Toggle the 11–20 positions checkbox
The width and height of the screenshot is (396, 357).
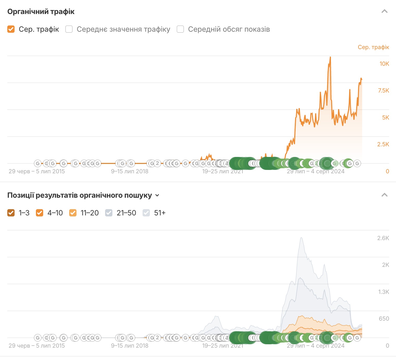coord(73,213)
